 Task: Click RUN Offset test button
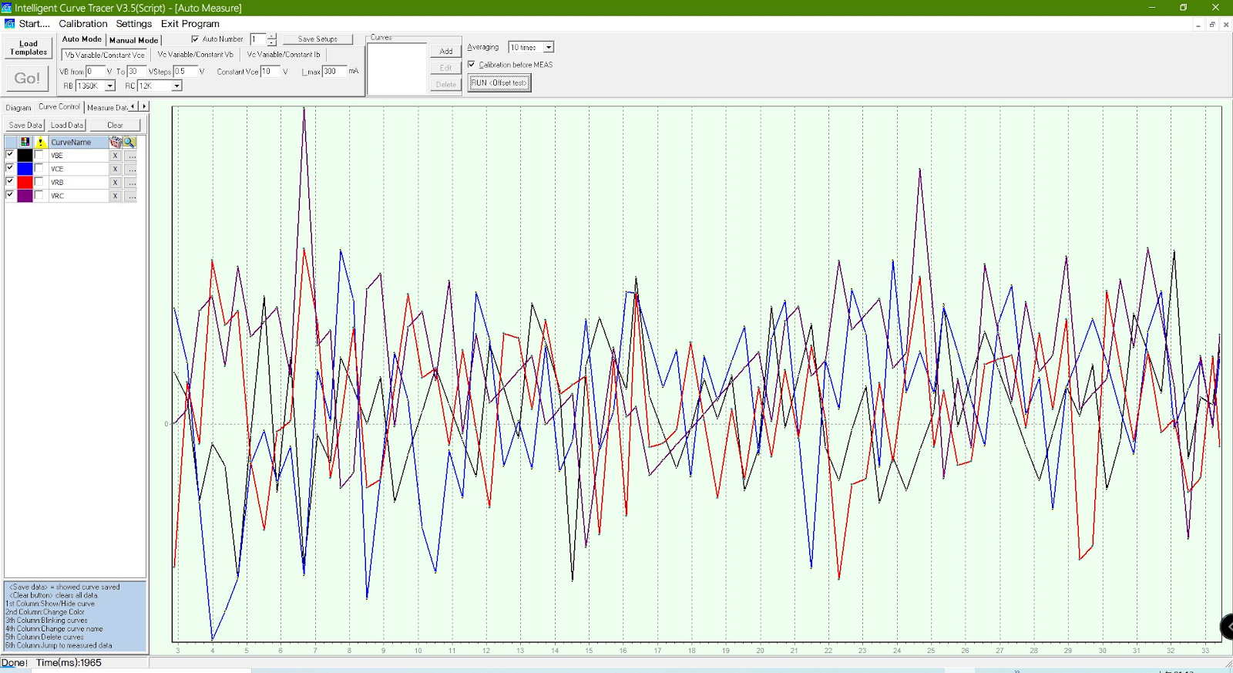(x=499, y=83)
